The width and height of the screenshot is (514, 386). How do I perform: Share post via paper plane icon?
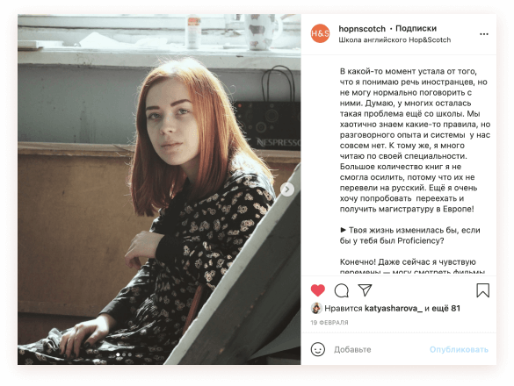(365, 290)
